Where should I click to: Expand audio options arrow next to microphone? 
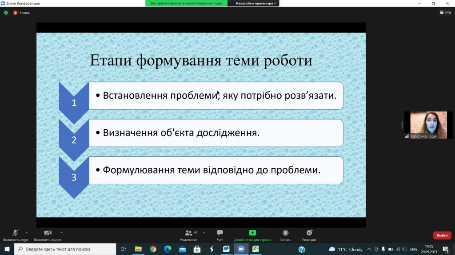point(27,232)
